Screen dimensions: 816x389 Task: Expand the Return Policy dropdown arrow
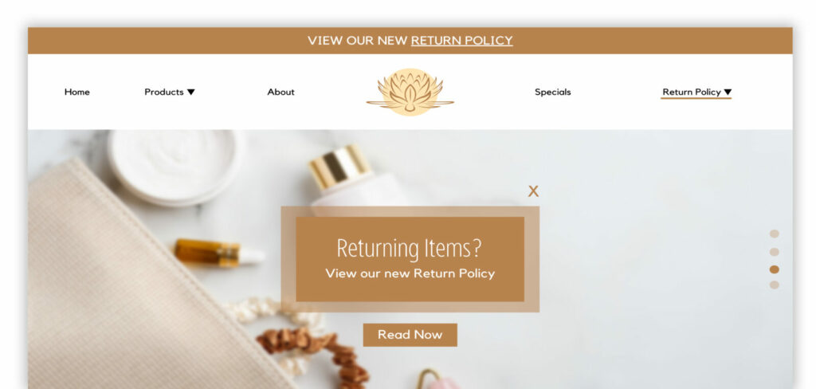tap(728, 92)
